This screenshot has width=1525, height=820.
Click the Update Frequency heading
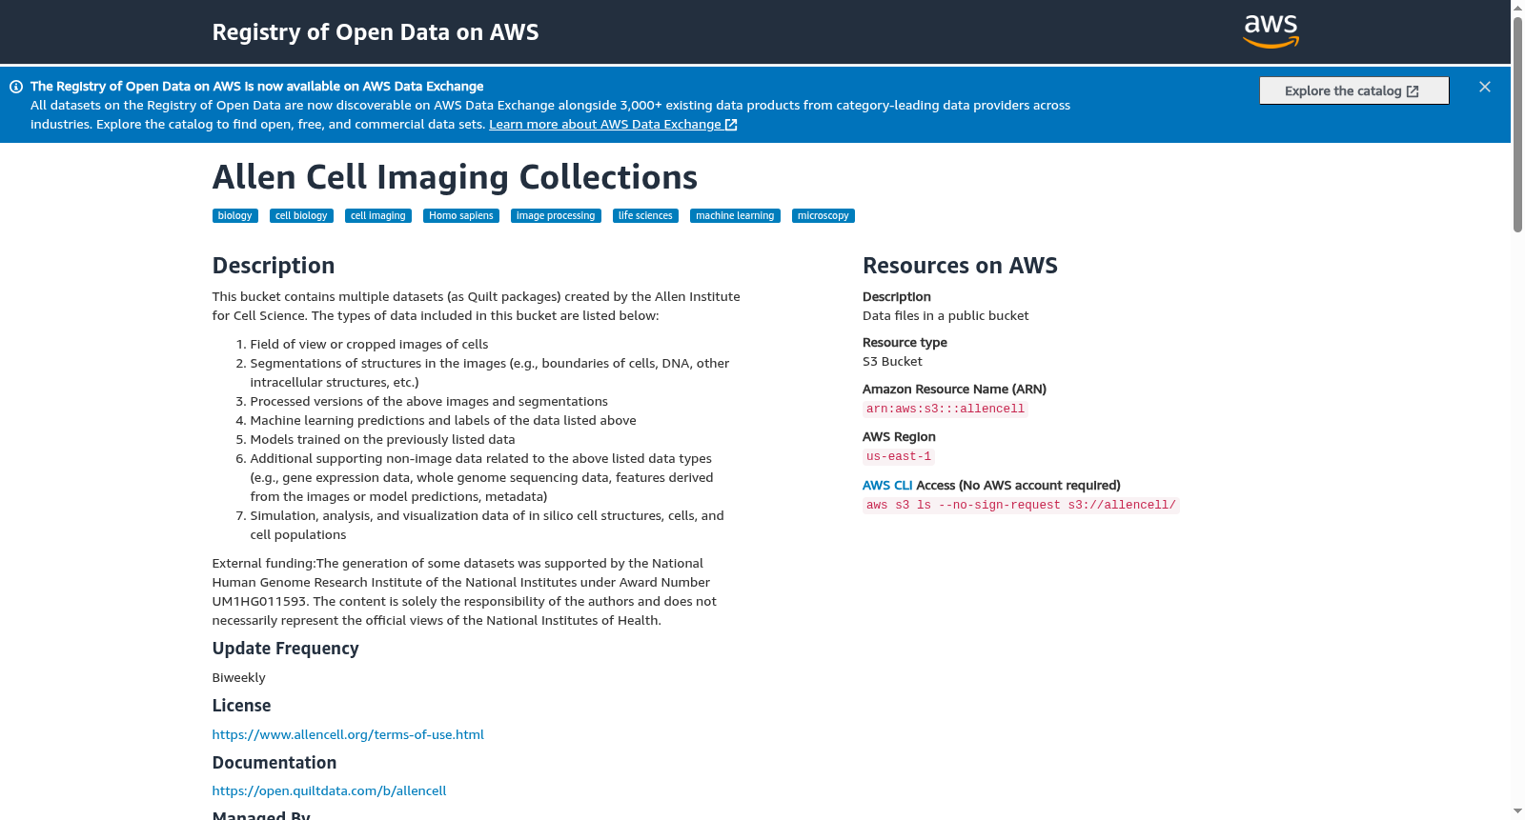click(286, 649)
